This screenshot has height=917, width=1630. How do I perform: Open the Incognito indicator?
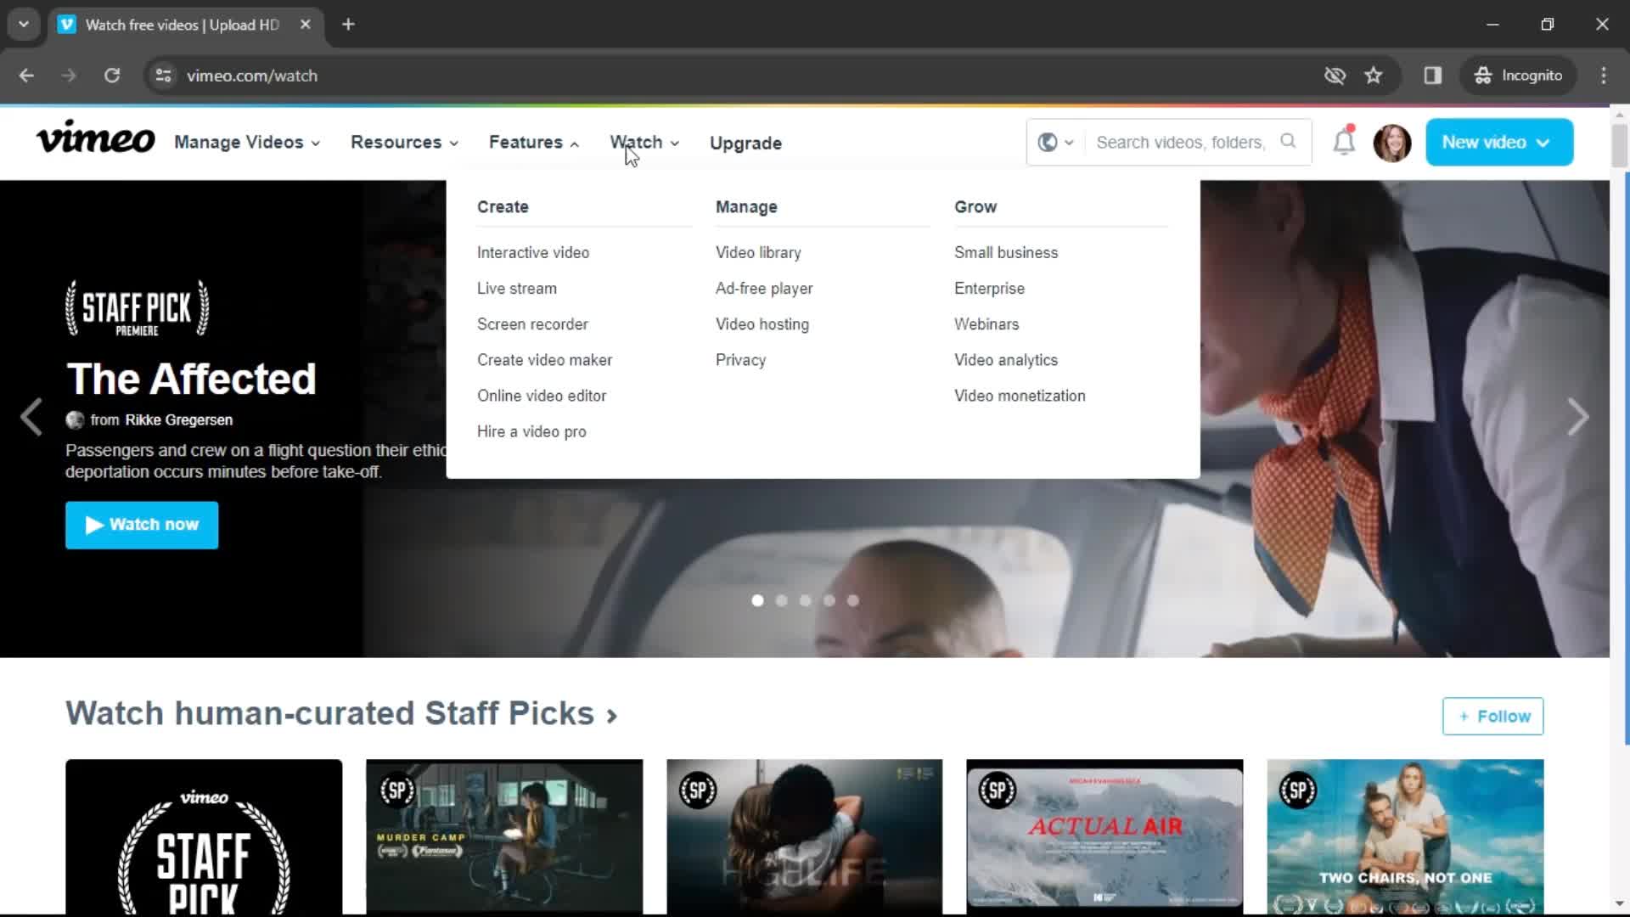pos(1518,76)
